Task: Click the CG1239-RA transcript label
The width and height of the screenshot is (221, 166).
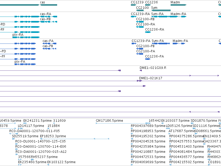Action: click(140, 14)
